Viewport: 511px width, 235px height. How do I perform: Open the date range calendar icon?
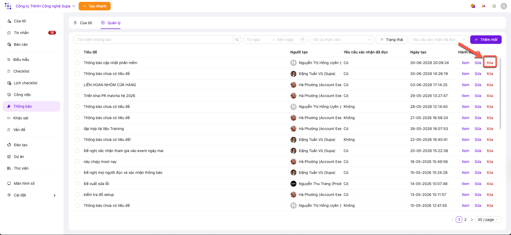click(303, 40)
